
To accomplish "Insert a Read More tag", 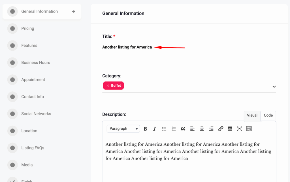I will pos(230,129).
